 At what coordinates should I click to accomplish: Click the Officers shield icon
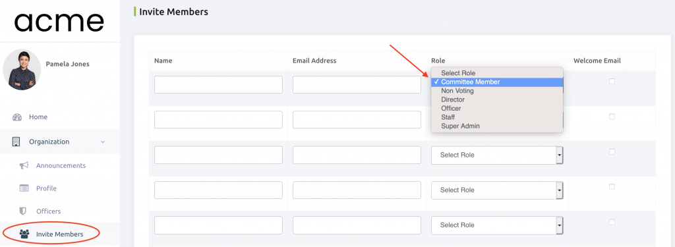tap(23, 211)
